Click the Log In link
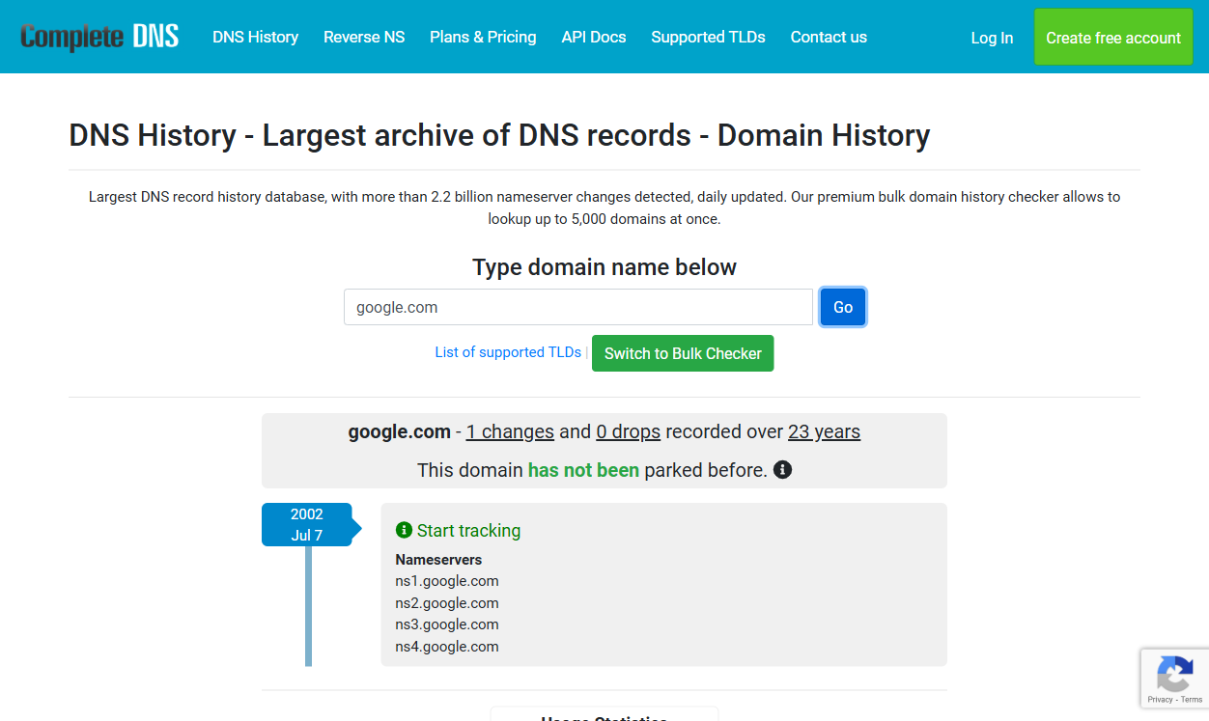The width and height of the screenshot is (1209, 721). pos(992,38)
